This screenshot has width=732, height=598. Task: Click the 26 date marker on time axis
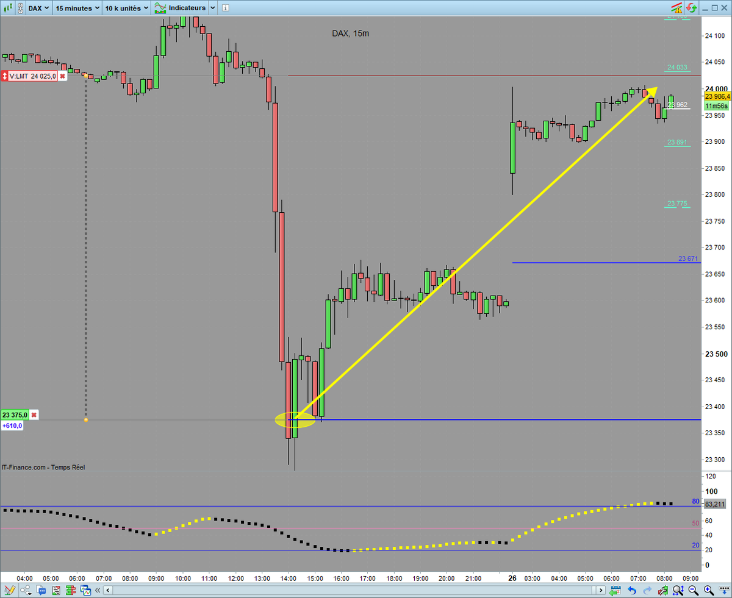512,578
